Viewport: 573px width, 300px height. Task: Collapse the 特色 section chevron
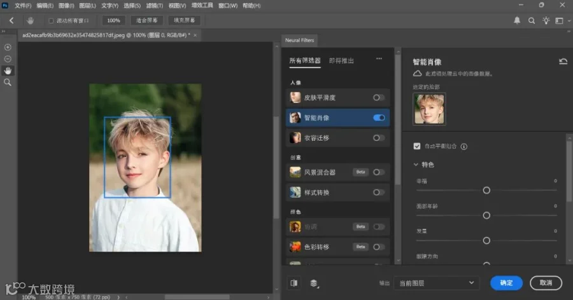click(416, 165)
